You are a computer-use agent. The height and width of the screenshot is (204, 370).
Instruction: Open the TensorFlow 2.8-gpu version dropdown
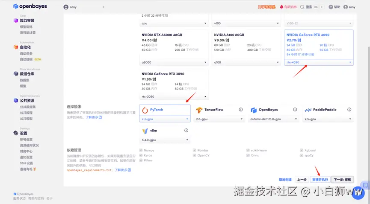click(x=219, y=119)
